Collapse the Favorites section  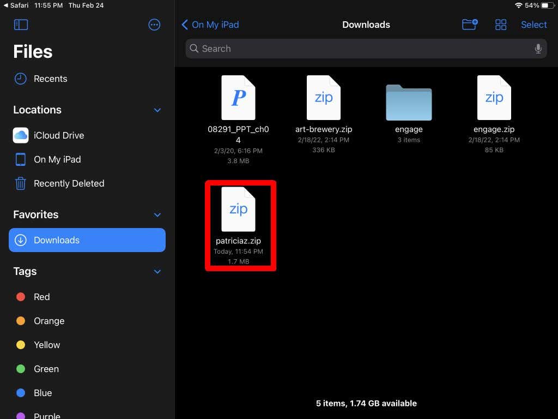[x=157, y=214]
